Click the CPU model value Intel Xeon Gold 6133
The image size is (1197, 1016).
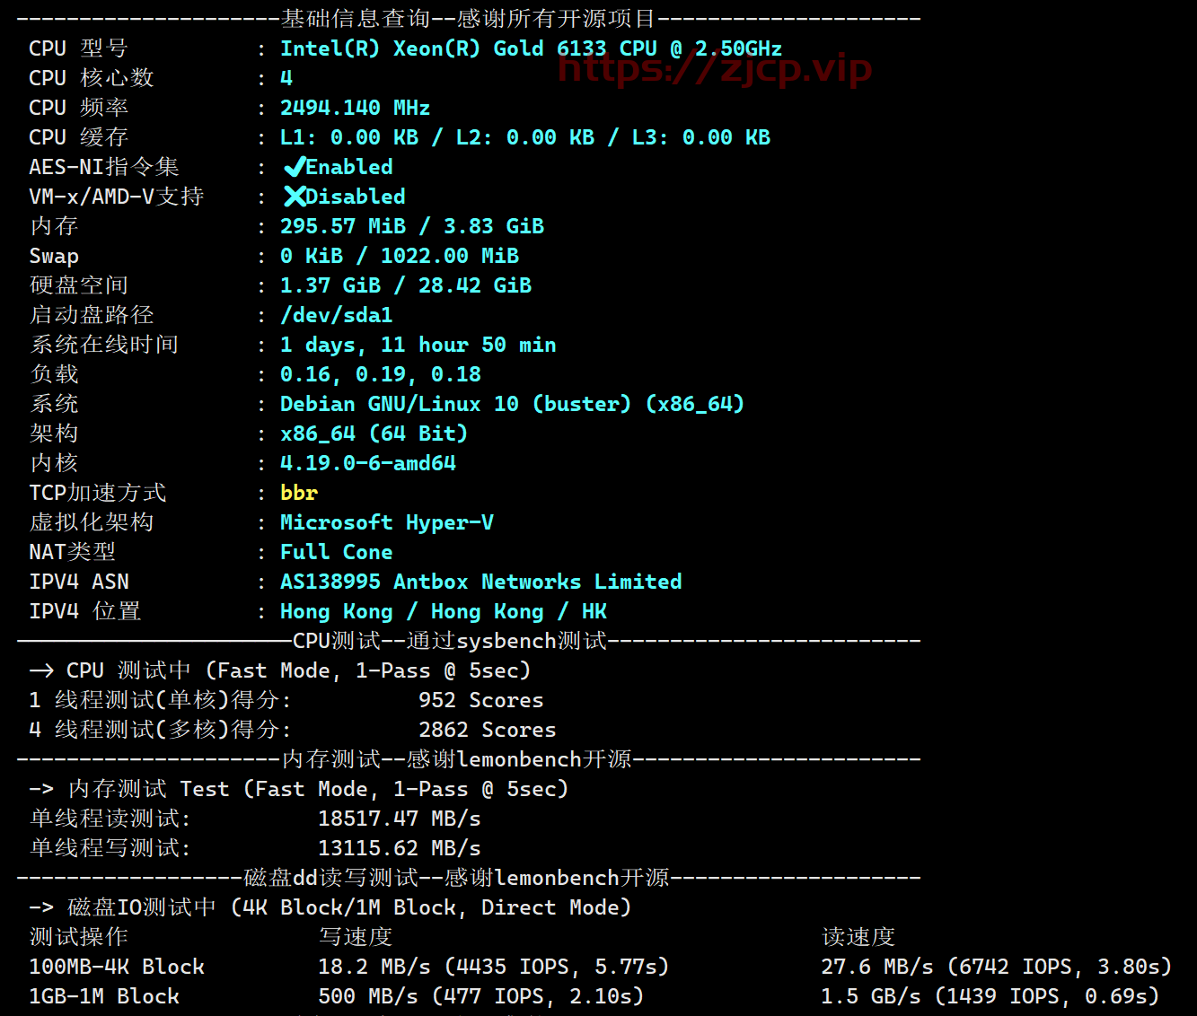point(531,48)
